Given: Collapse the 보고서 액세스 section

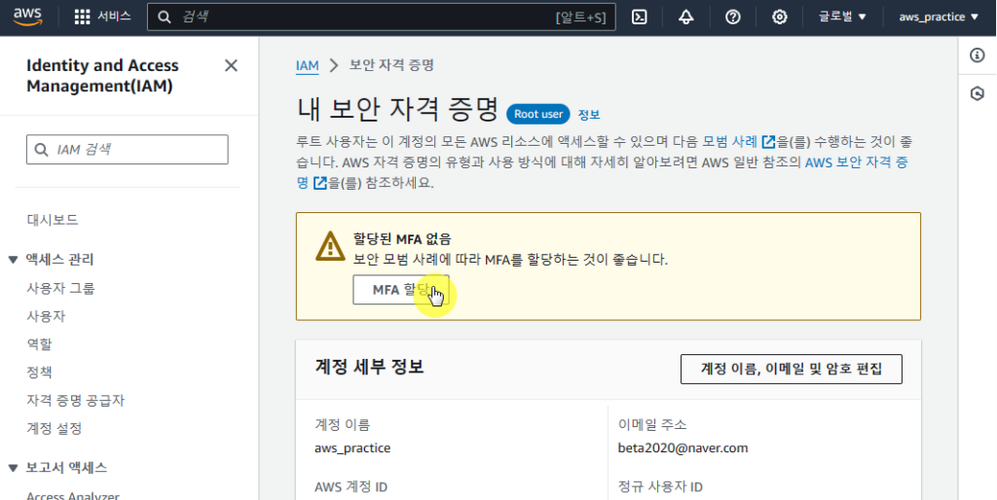Looking at the screenshot, I should point(13,468).
